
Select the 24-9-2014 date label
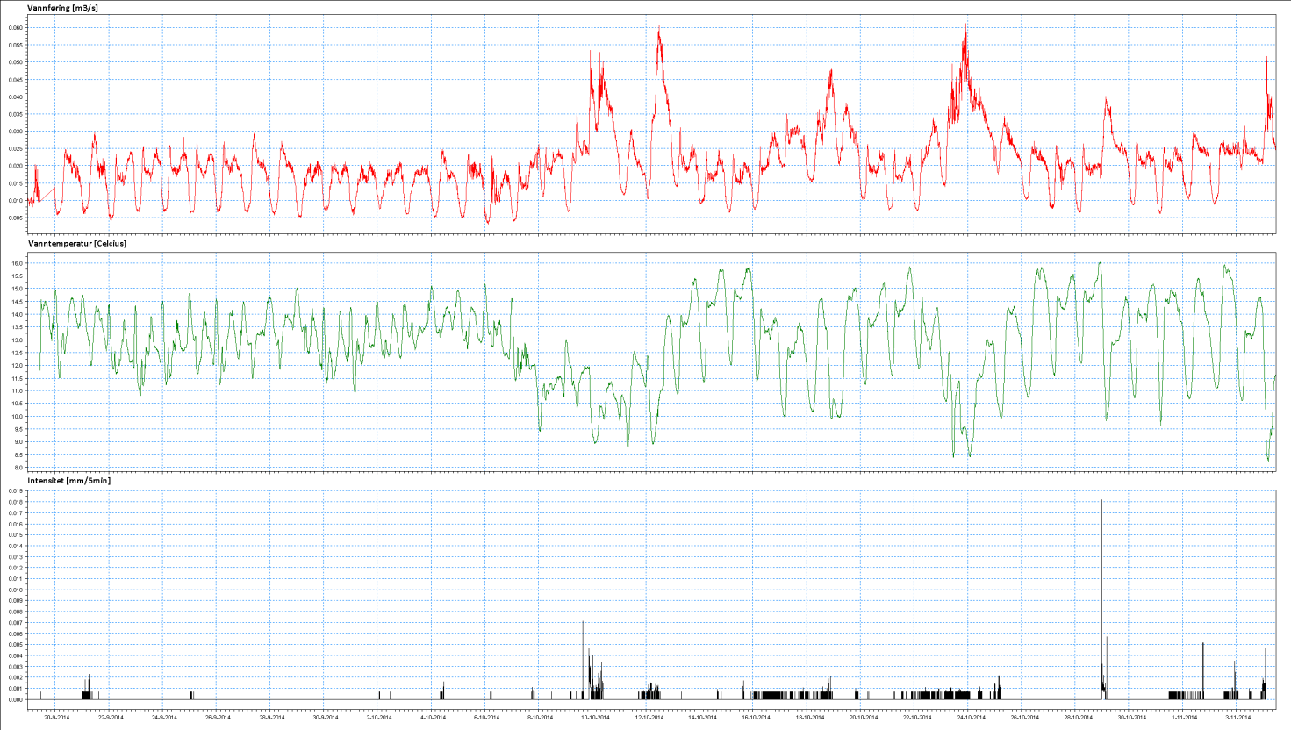click(x=164, y=717)
